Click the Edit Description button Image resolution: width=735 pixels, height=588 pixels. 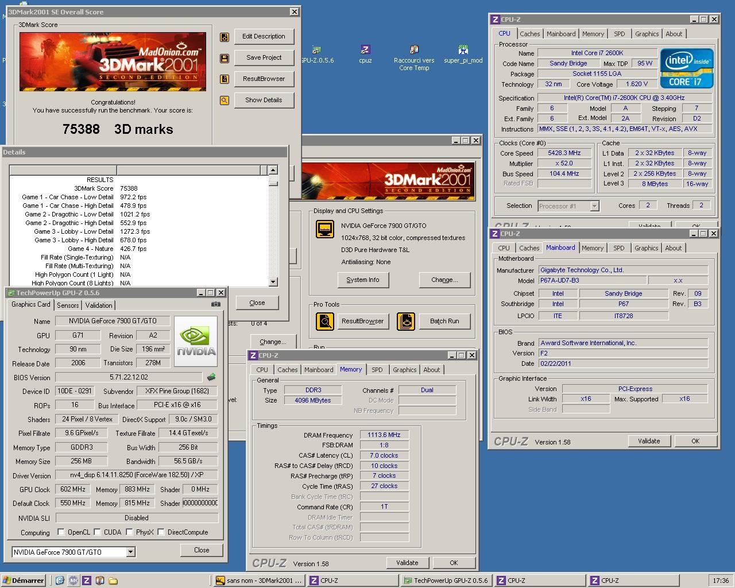click(x=264, y=36)
